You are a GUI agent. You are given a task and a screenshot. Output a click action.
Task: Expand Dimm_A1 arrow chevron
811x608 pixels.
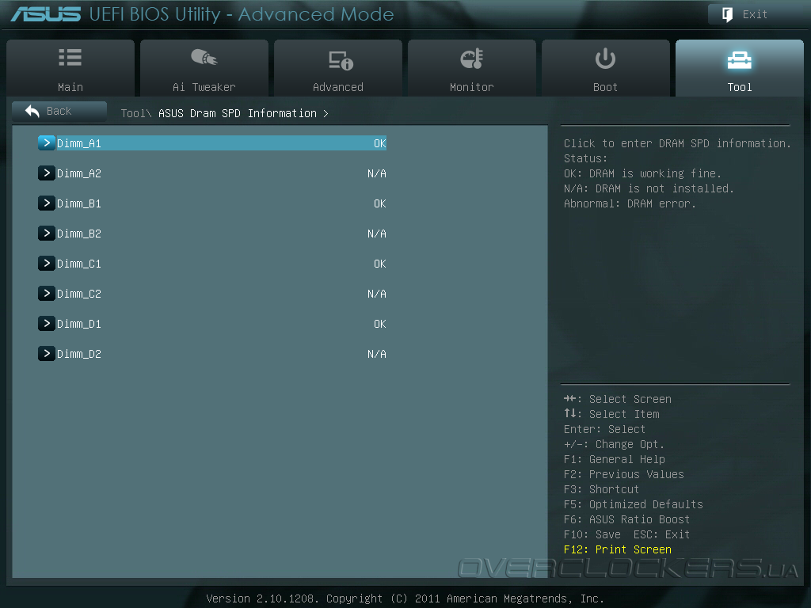point(47,142)
